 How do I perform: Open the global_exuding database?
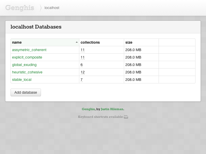(24, 65)
